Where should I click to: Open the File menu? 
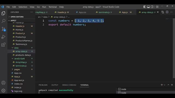point(8,7)
